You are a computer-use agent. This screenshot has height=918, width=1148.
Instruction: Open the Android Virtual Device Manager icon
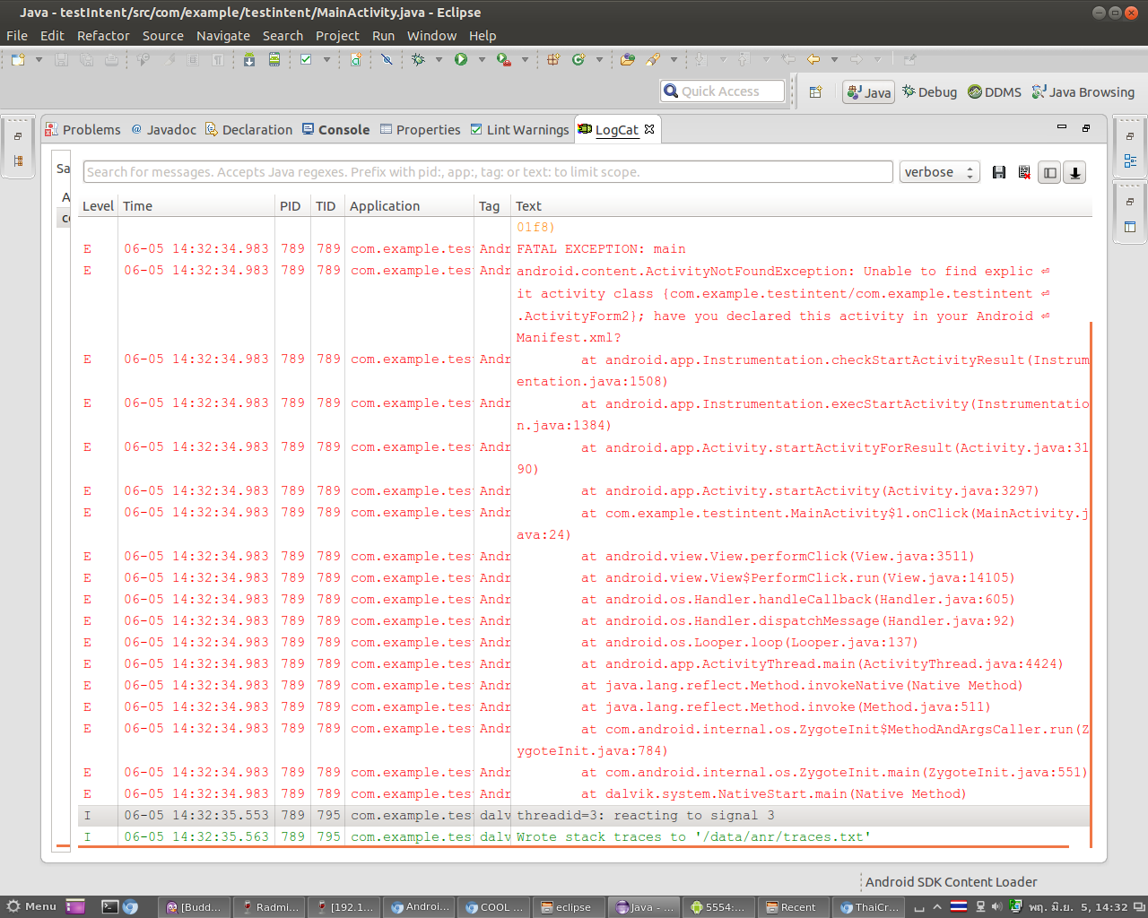tap(274, 59)
